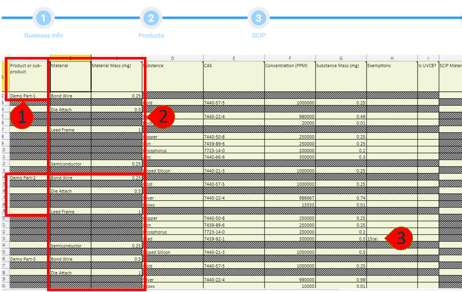Open the Products step label
Image resolution: width=462 pixels, height=292 pixels.
tap(151, 36)
